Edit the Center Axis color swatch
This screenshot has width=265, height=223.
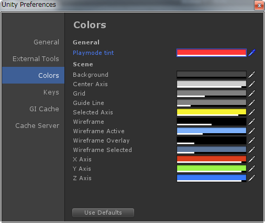pyautogui.click(x=212, y=84)
